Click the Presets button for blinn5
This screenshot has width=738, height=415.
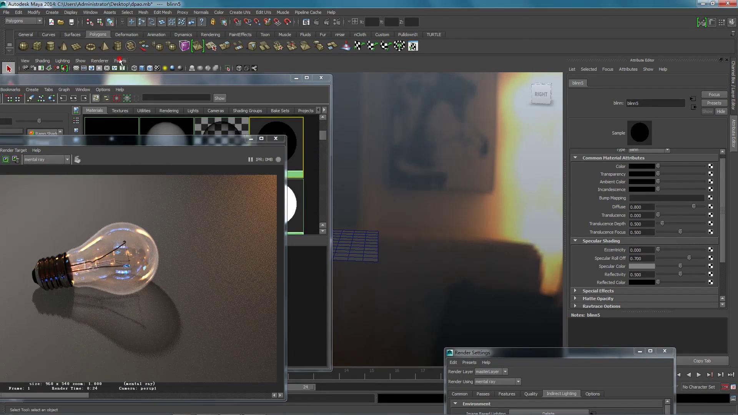click(x=714, y=103)
